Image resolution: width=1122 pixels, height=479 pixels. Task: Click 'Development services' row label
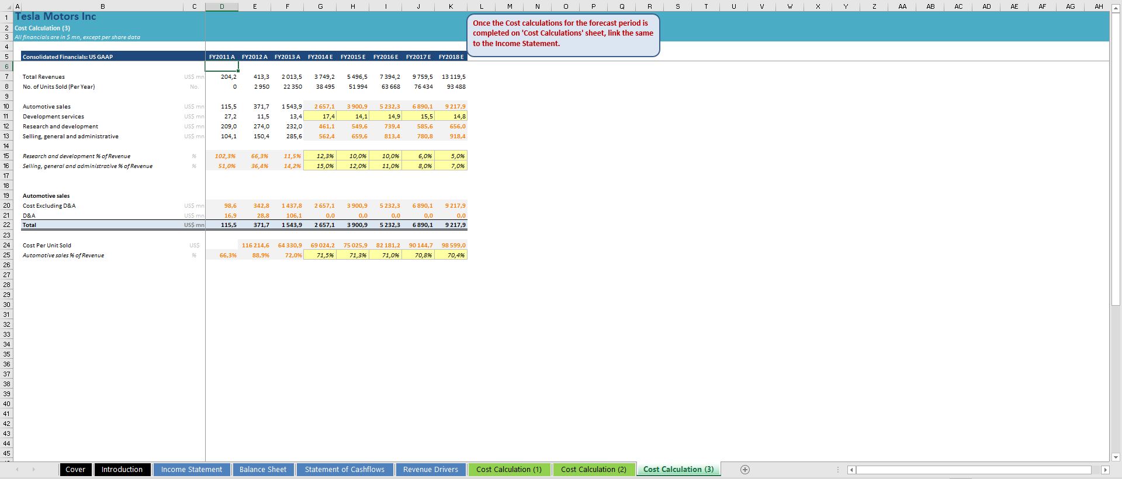click(x=53, y=117)
